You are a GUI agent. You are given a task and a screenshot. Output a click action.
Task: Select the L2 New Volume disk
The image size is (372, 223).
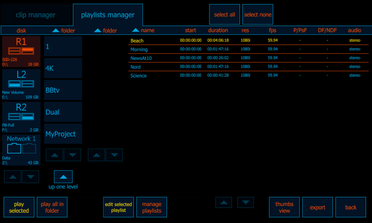pyautogui.click(x=21, y=84)
